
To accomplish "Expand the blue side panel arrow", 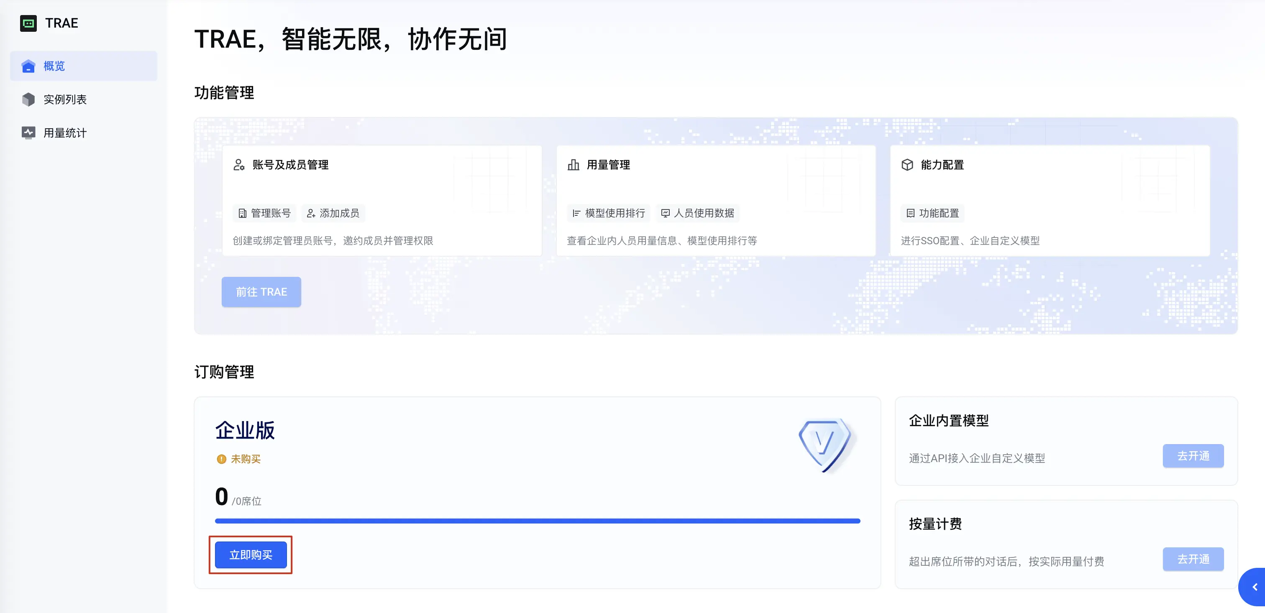I will (x=1254, y=587).
